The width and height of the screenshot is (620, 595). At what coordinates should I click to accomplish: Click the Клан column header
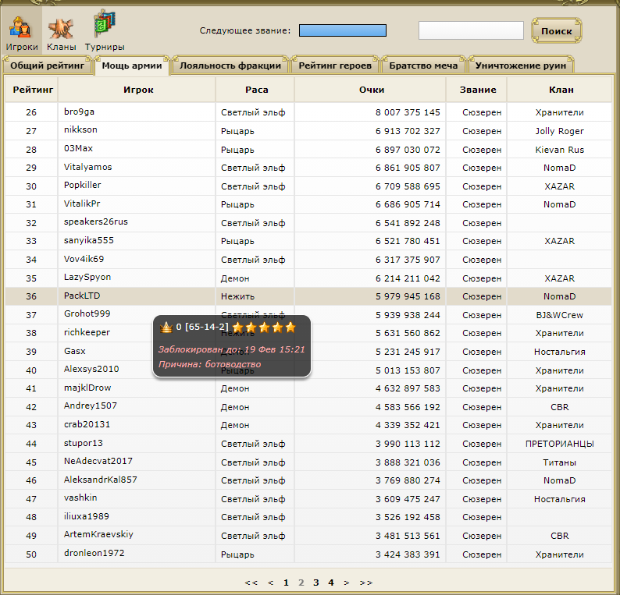click(561, 90)
